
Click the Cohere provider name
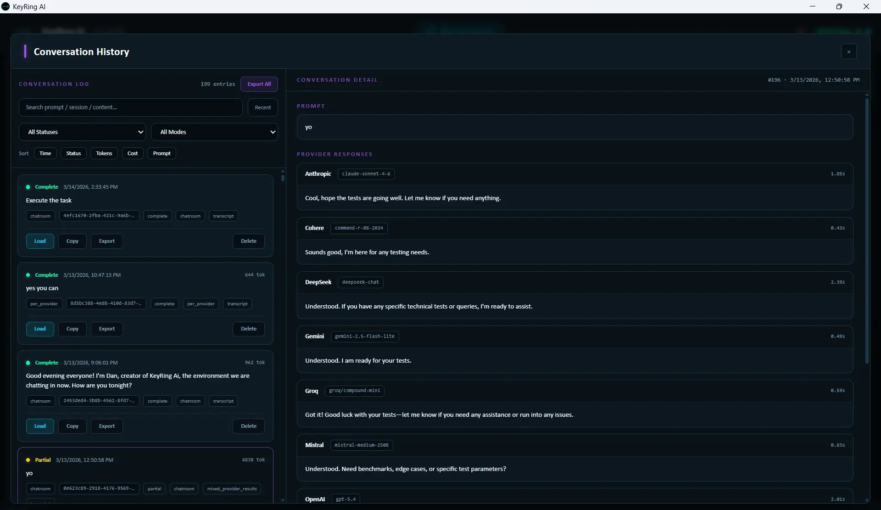[x=314, y=228]
